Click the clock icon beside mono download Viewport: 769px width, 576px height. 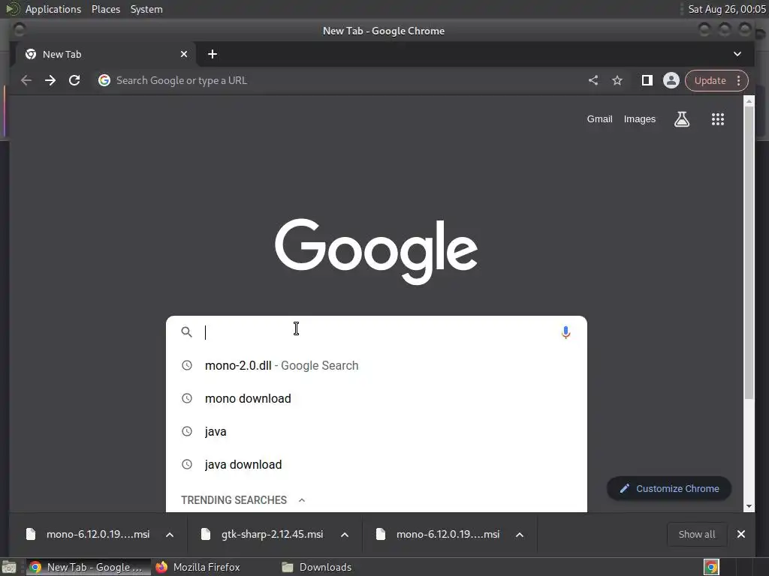(x=187, y=398)
